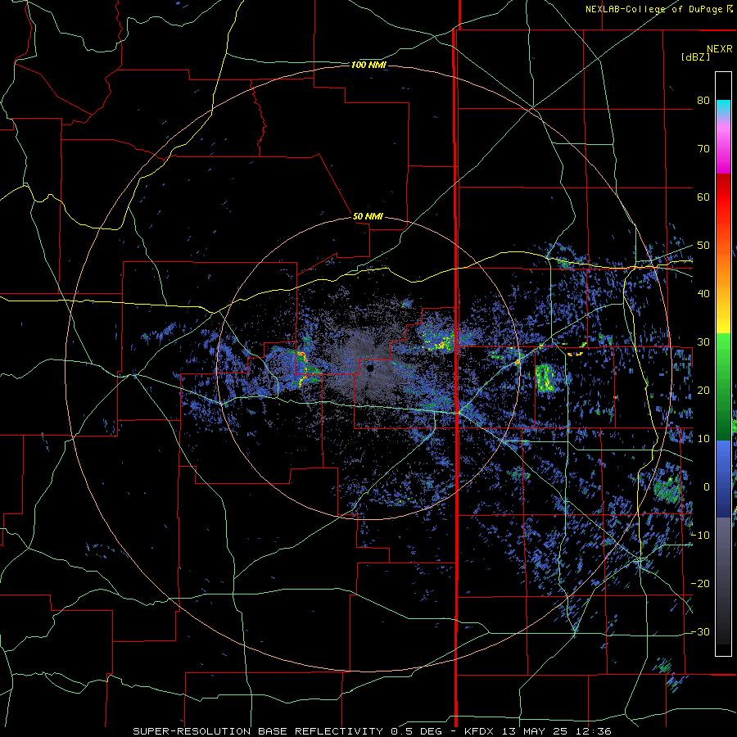Click the 20 dBZ scale value
The image size is (737, 737).
(x=703, y=390)
